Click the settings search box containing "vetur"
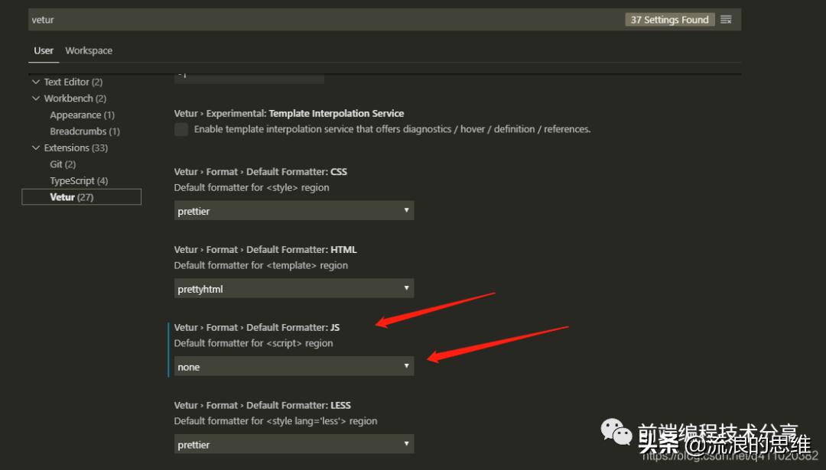 [306, 20]
